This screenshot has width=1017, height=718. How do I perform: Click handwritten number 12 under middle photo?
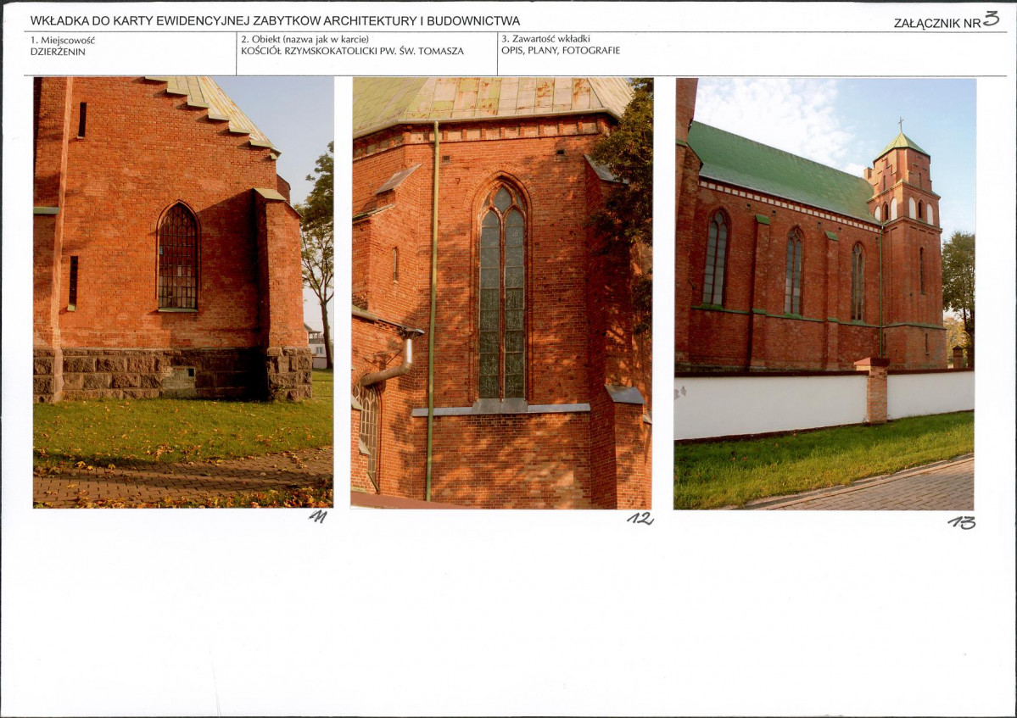640,519
